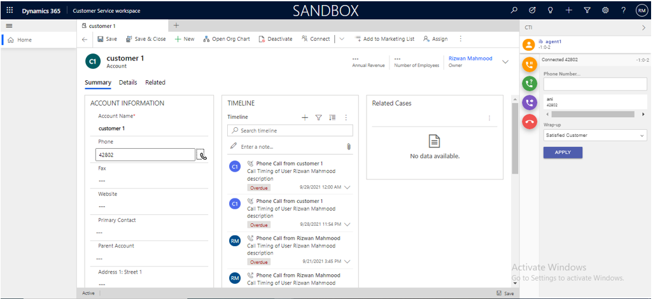Open Related Cases more commands ellipsis
The width and height of the screenshot is (653, 299).
point(490,118)
